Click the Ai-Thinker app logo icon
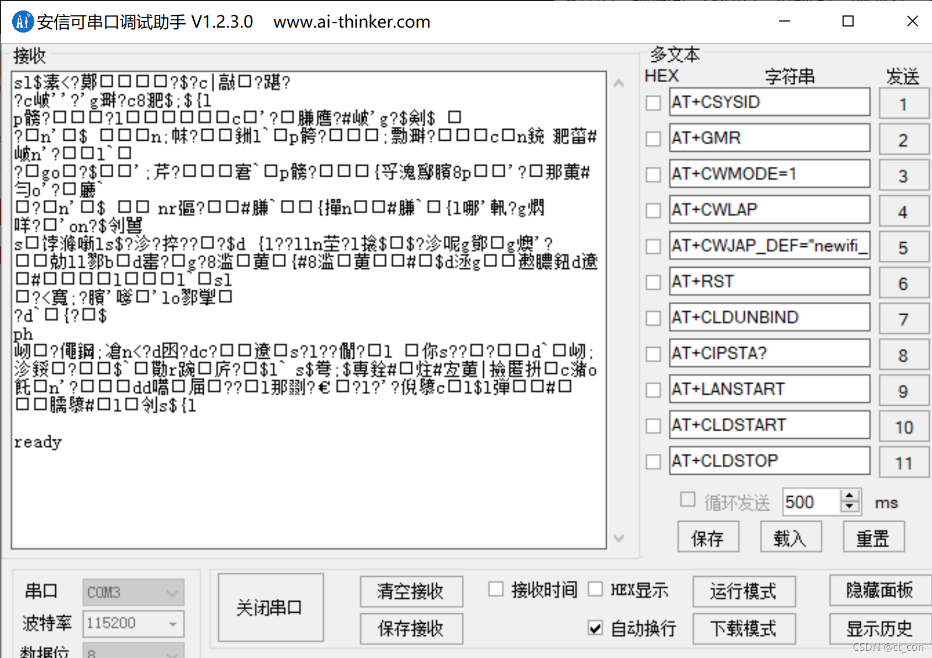Screen dimensions: 932x658 [23, 22]
